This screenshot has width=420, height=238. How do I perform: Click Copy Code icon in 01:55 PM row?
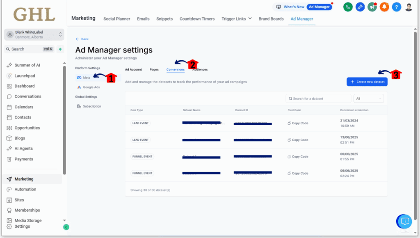tap(289, 156)
